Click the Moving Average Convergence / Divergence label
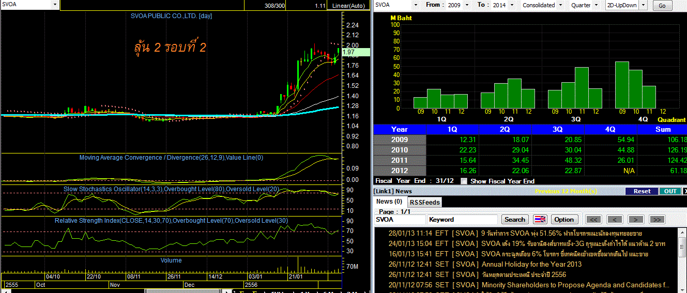687x293 pixels. point(171,158)
